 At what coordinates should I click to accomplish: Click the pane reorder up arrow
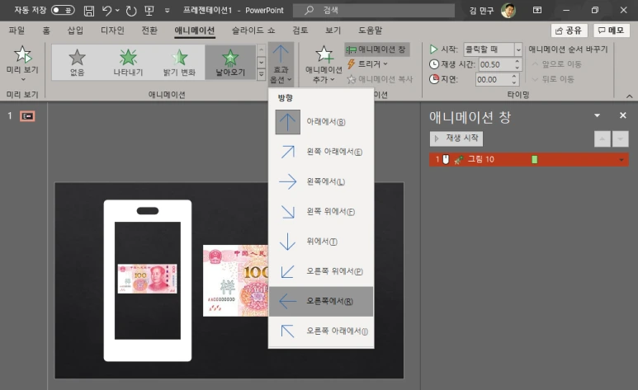click(x=603, y=139)
